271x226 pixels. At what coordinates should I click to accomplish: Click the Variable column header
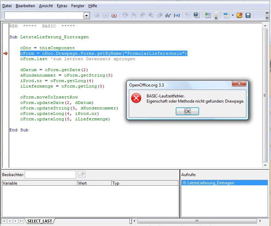(39, 183)
